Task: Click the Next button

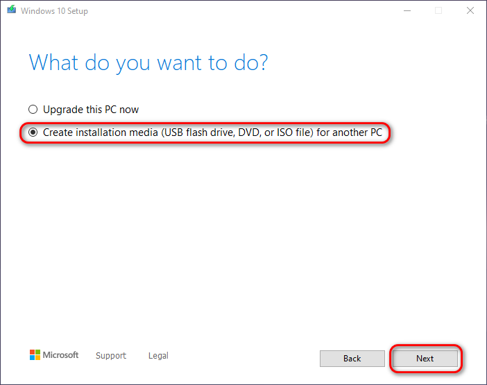Action: click(x=425, y=359)
